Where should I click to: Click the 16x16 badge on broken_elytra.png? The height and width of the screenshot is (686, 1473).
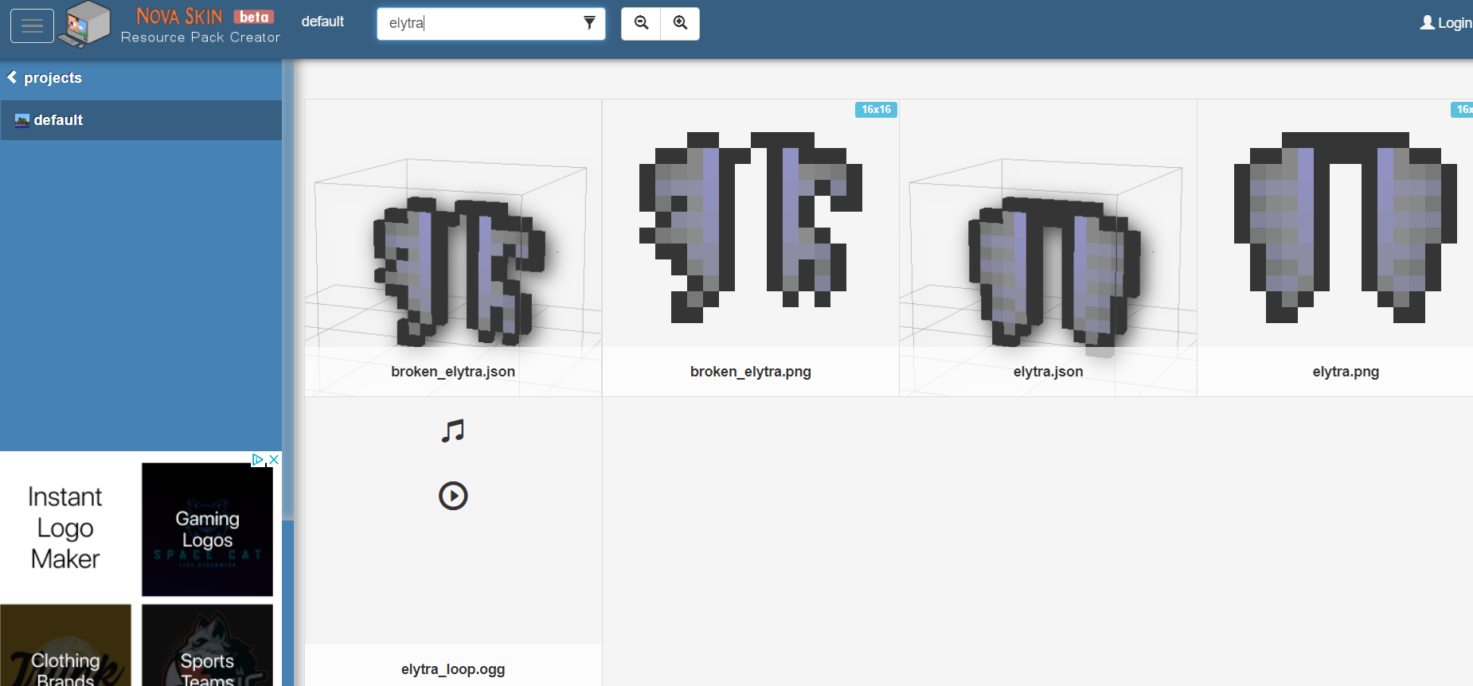pos(876,110)
